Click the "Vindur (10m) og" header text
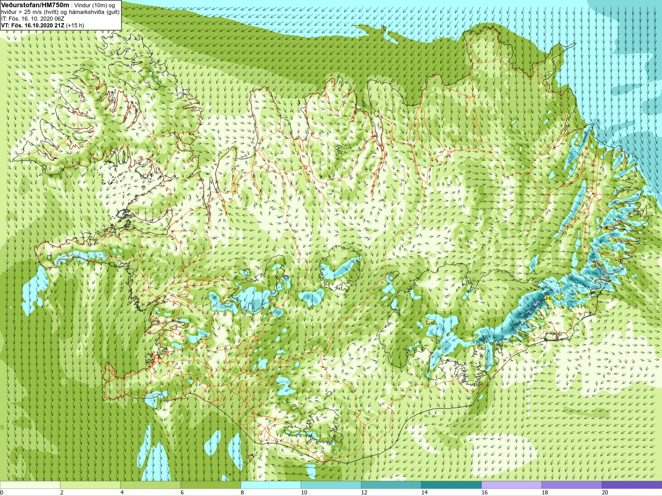 pyautogui.click(x=95, y=5)
